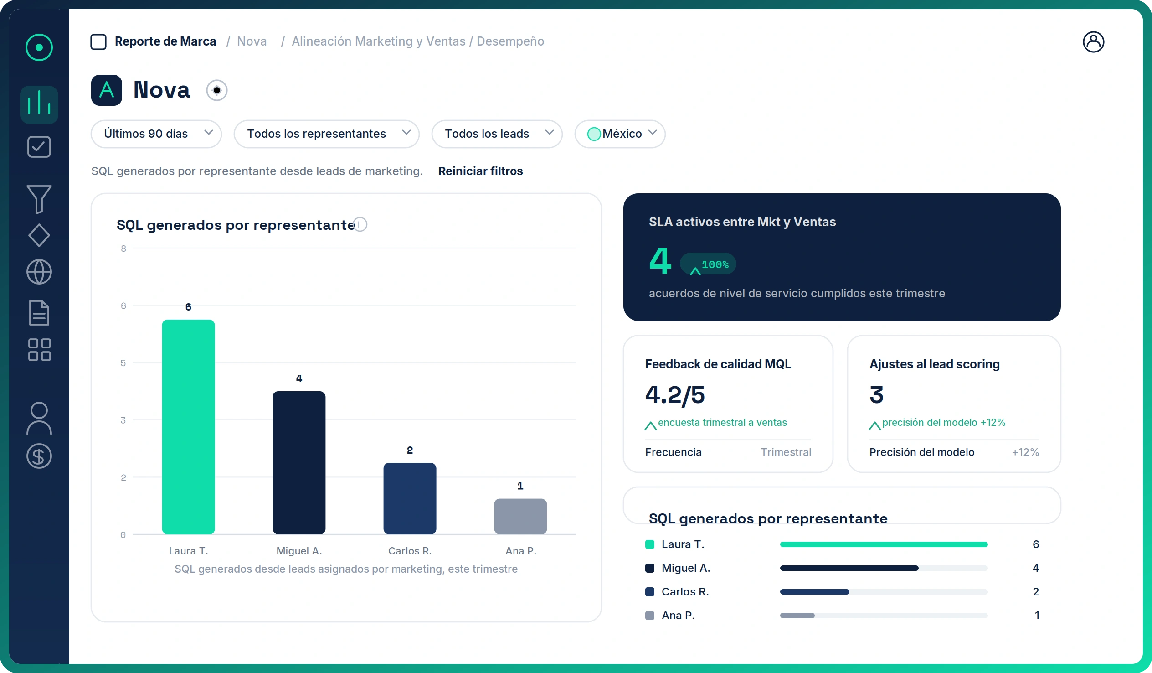
Task: Tick the checkbox beside Reporte de Marca
Action: point(98,41)
